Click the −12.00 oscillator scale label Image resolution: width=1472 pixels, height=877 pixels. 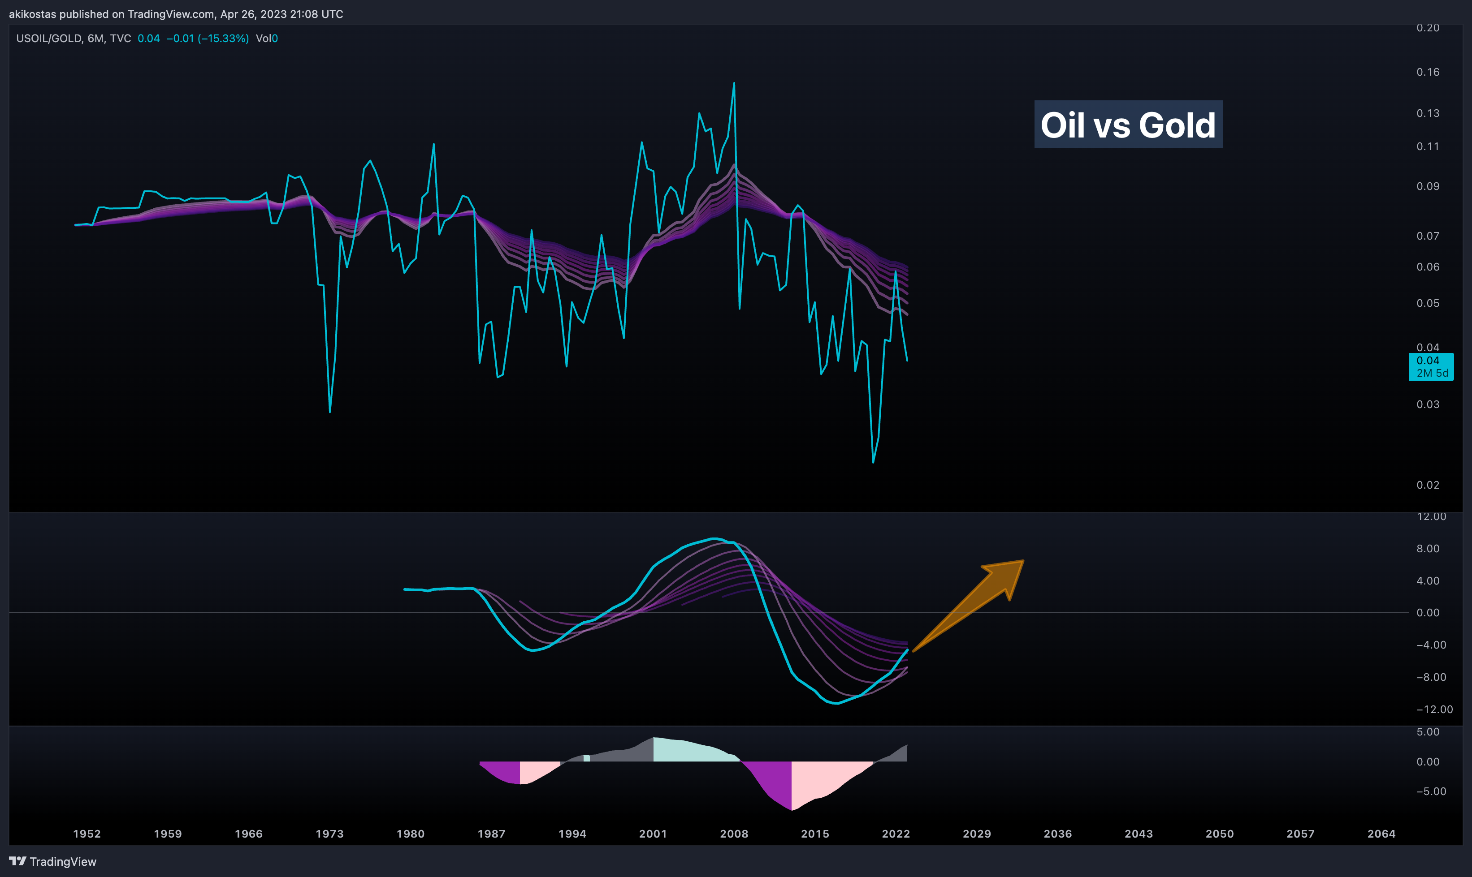1434,710
